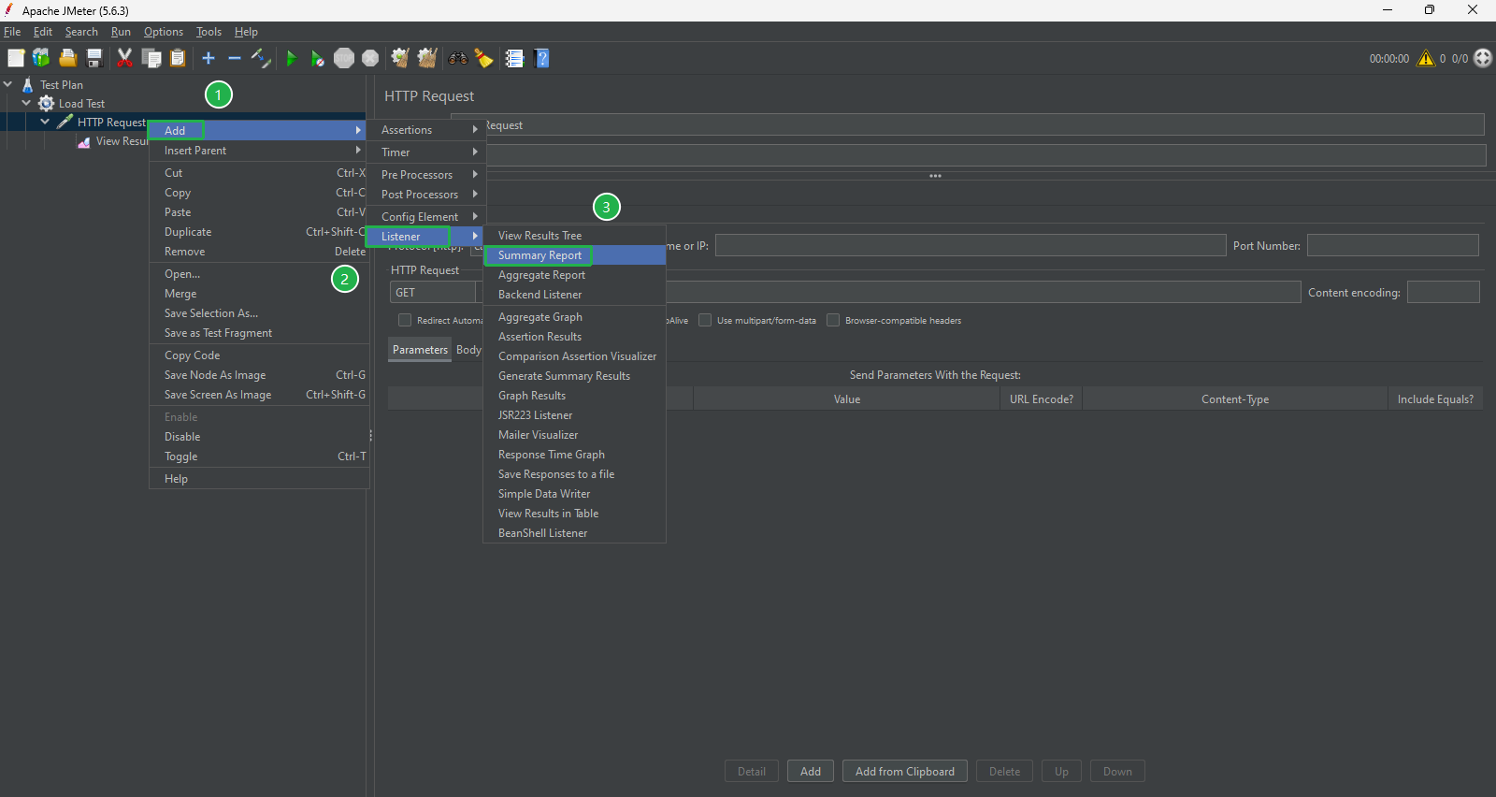Enable Browser-compatible headers checkbox
The width and height of the screenshot is (1496, 797).
833,320
